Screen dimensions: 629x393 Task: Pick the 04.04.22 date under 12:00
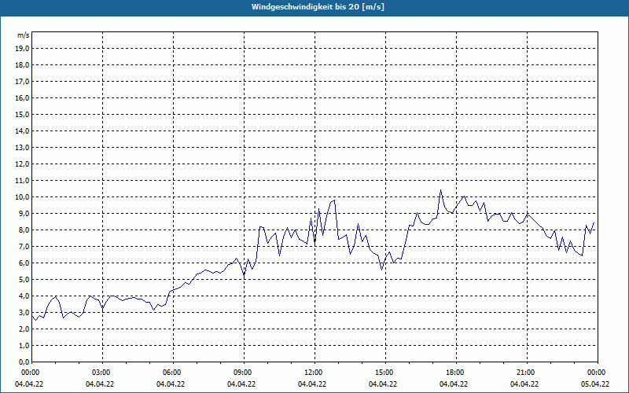312,384
